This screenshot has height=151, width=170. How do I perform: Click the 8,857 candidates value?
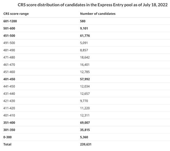coord(84,50)
